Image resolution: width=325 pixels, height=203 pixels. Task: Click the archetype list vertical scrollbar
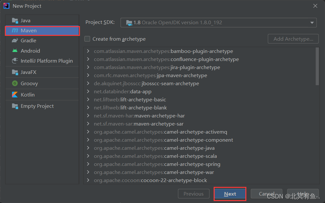pyautogui.click(x=317, y=66)
